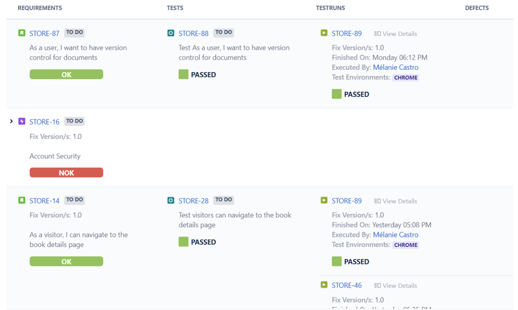Click 'Test visitors can navigate to the book details page'
Viewport: 518px width, 310px height.
[x=235, y=220]
